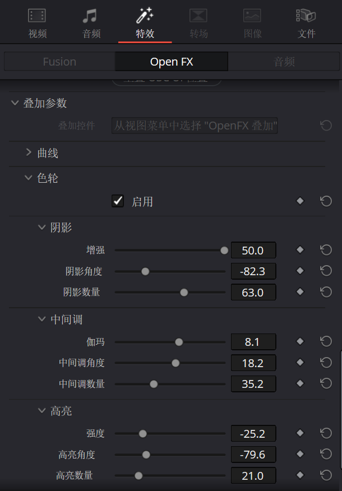Reset the 高亮角度 value
Viewport: 342px width, 491px height.
point(326,455)
